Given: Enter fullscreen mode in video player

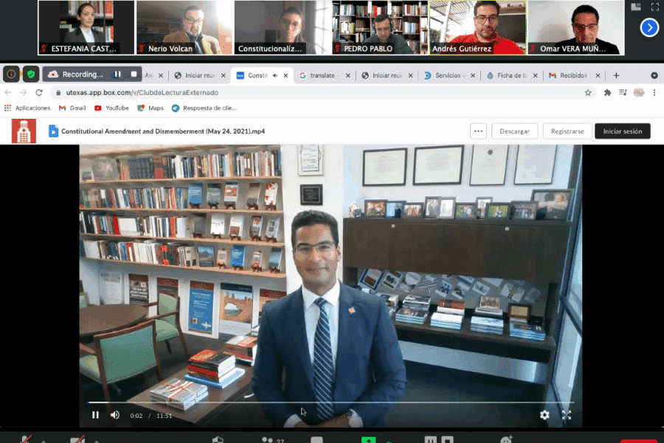Looking at the screenshot, I should 567,415.
